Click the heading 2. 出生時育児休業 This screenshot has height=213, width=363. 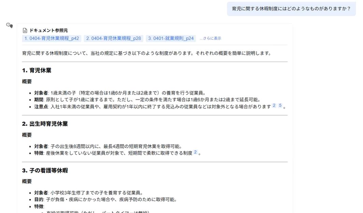point(45,124)
